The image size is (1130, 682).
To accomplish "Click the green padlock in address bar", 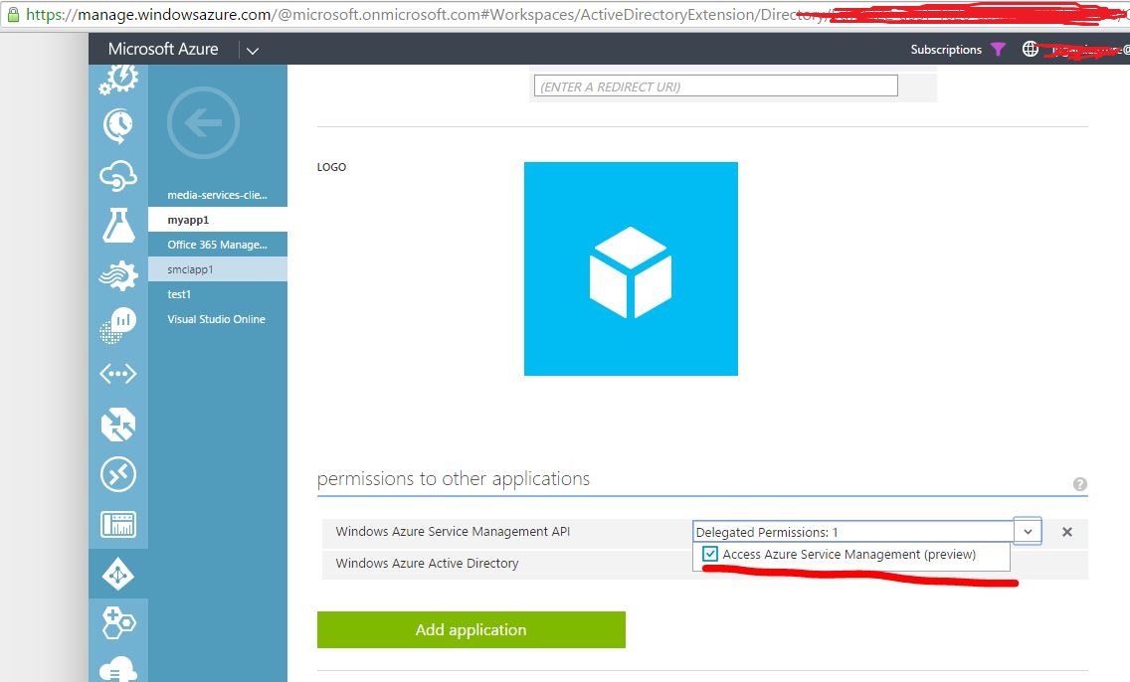I will (13, 14).
